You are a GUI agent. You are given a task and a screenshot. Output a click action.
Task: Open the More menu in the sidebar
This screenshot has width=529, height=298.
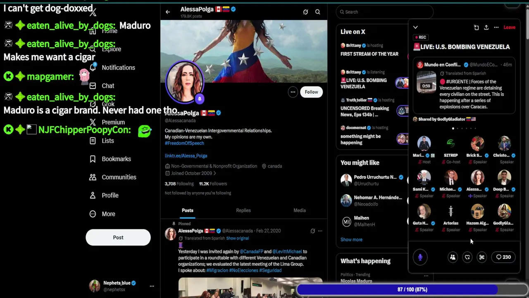(102, 214)
